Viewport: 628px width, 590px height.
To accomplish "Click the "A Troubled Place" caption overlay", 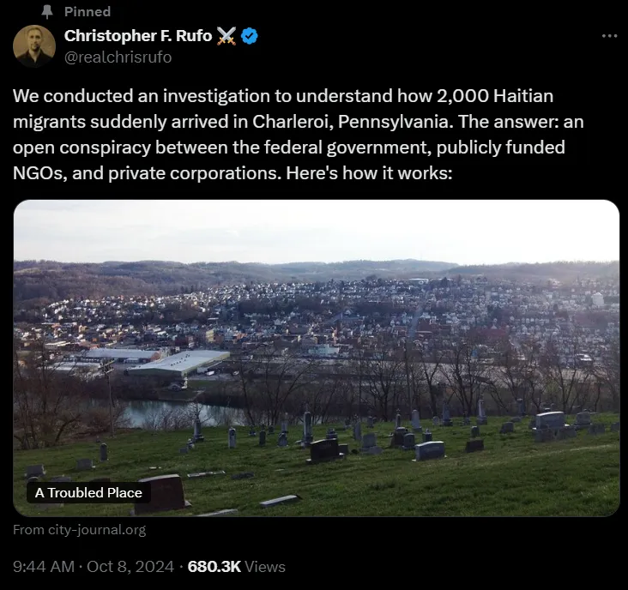I will [89, 492].
